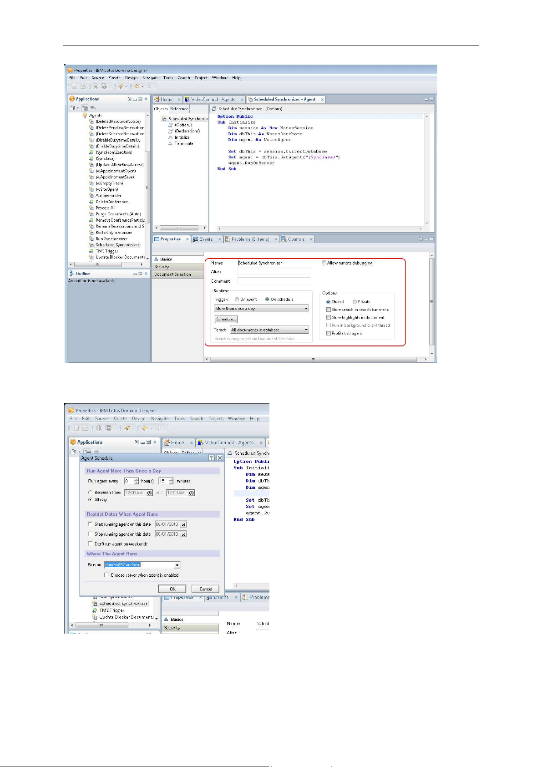Open the Security section in the upper window
The image size is (542, 767).
point(177,267)
